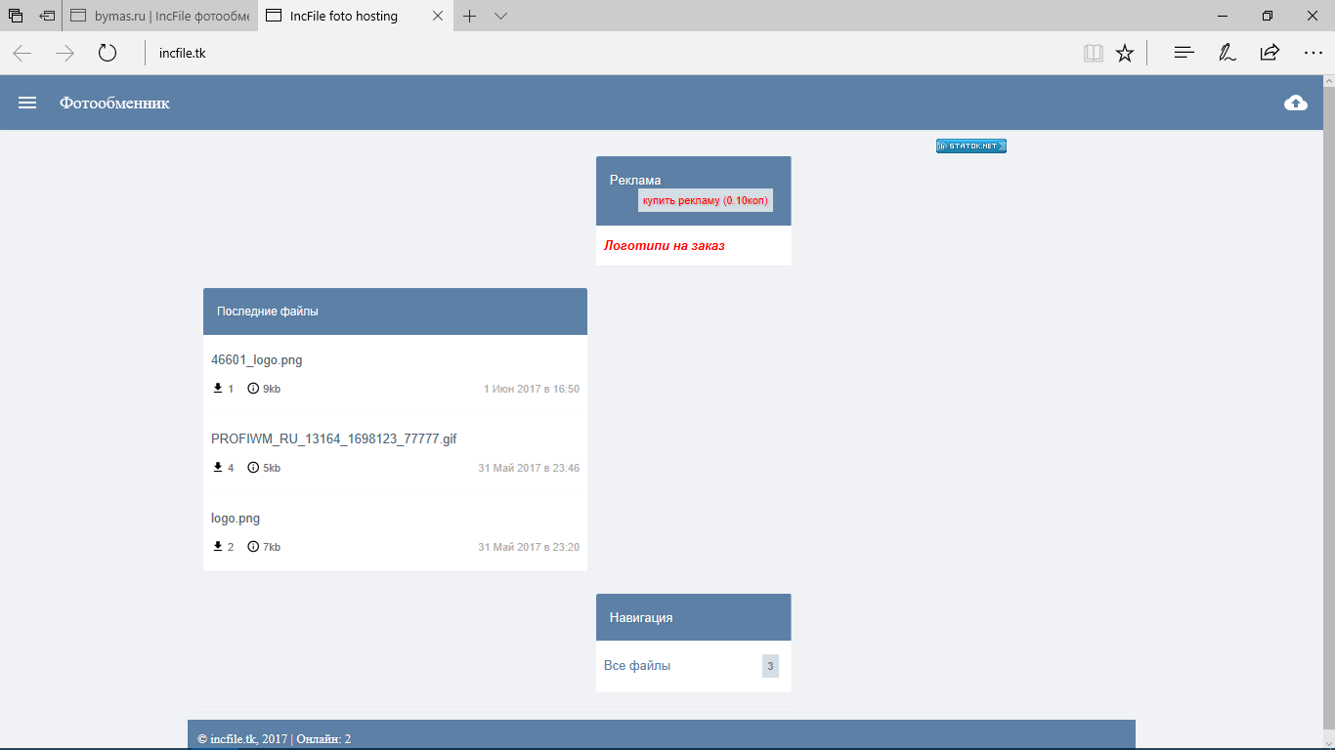Expand the tab preview chevron
Viewport: 1335px width, 750px height.
500,16
